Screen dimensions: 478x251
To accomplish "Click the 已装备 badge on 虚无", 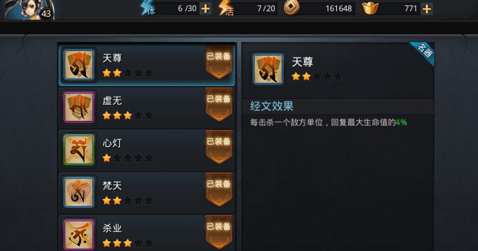I will click(219, 105).
